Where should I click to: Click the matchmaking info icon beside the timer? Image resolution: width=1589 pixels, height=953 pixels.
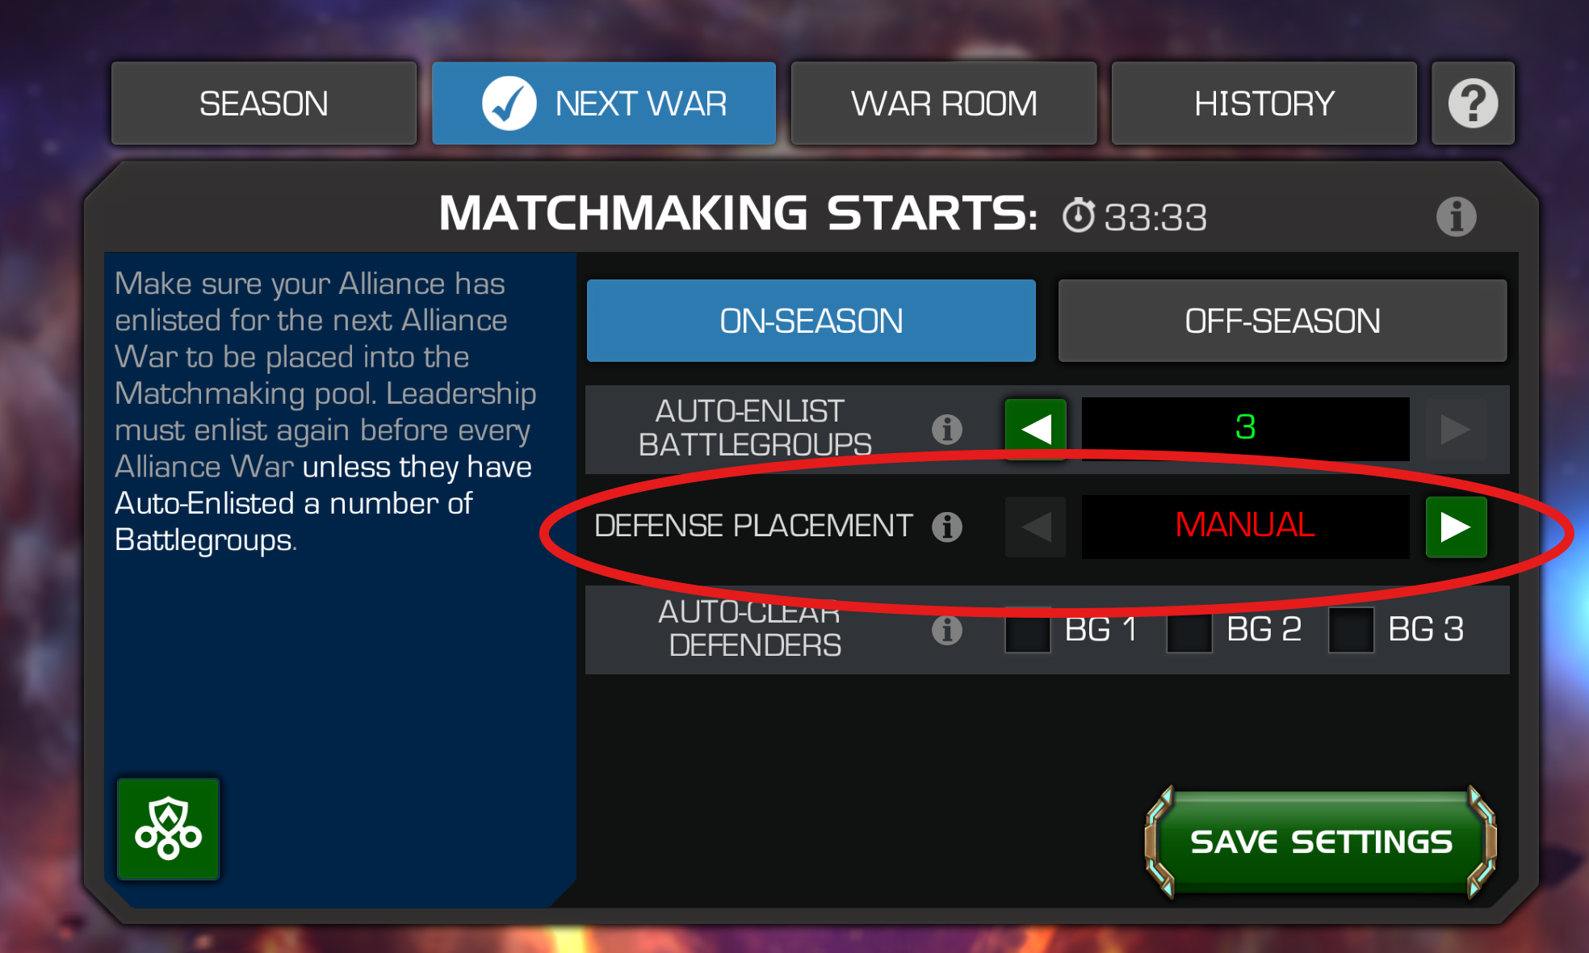pyautogui.click(x=1456, y=216)
